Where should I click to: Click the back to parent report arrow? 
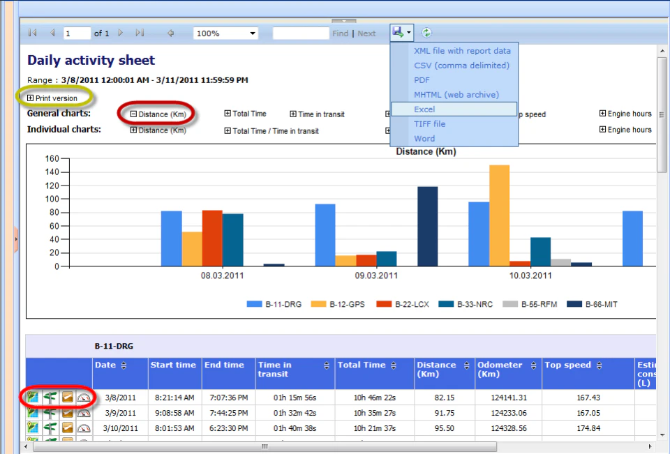point(171,33)
